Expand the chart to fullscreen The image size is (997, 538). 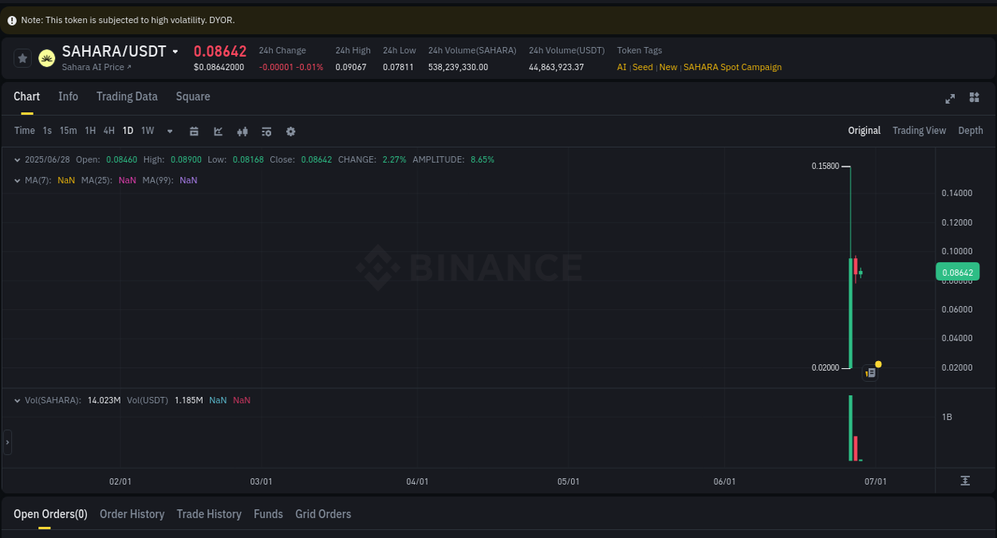click(x=950, y=98)
